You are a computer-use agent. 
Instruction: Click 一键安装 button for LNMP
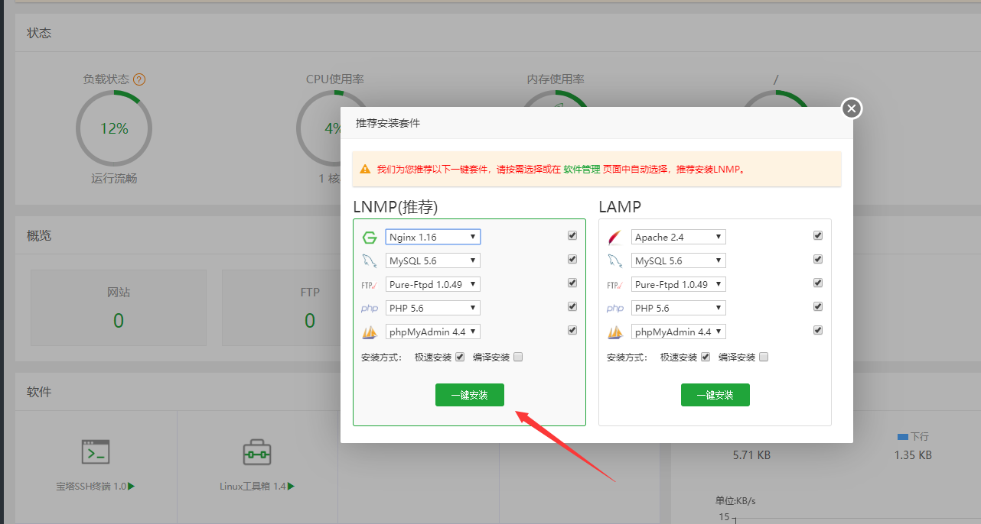[470, 395]
